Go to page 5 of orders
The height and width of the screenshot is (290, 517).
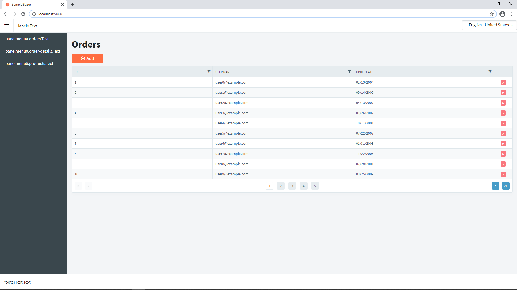[315, 186]
